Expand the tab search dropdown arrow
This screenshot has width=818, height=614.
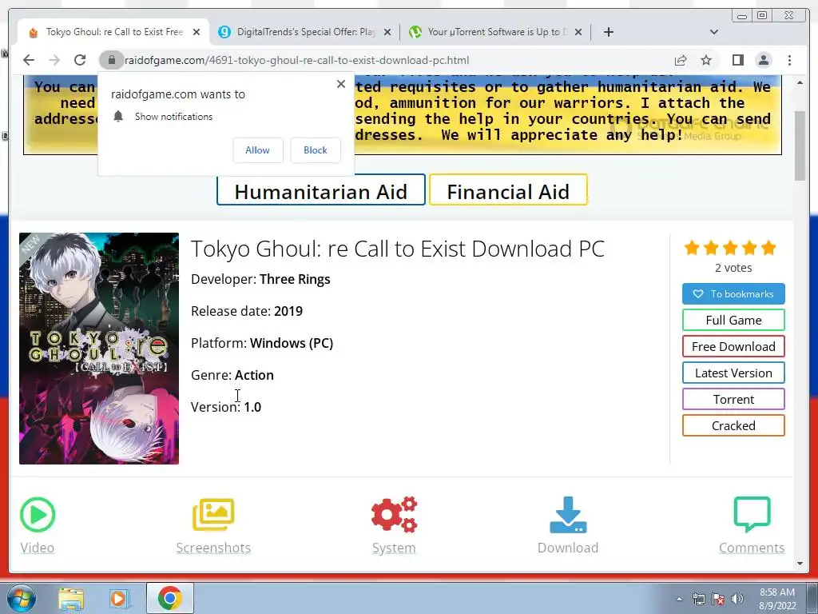tap(713, 32)
